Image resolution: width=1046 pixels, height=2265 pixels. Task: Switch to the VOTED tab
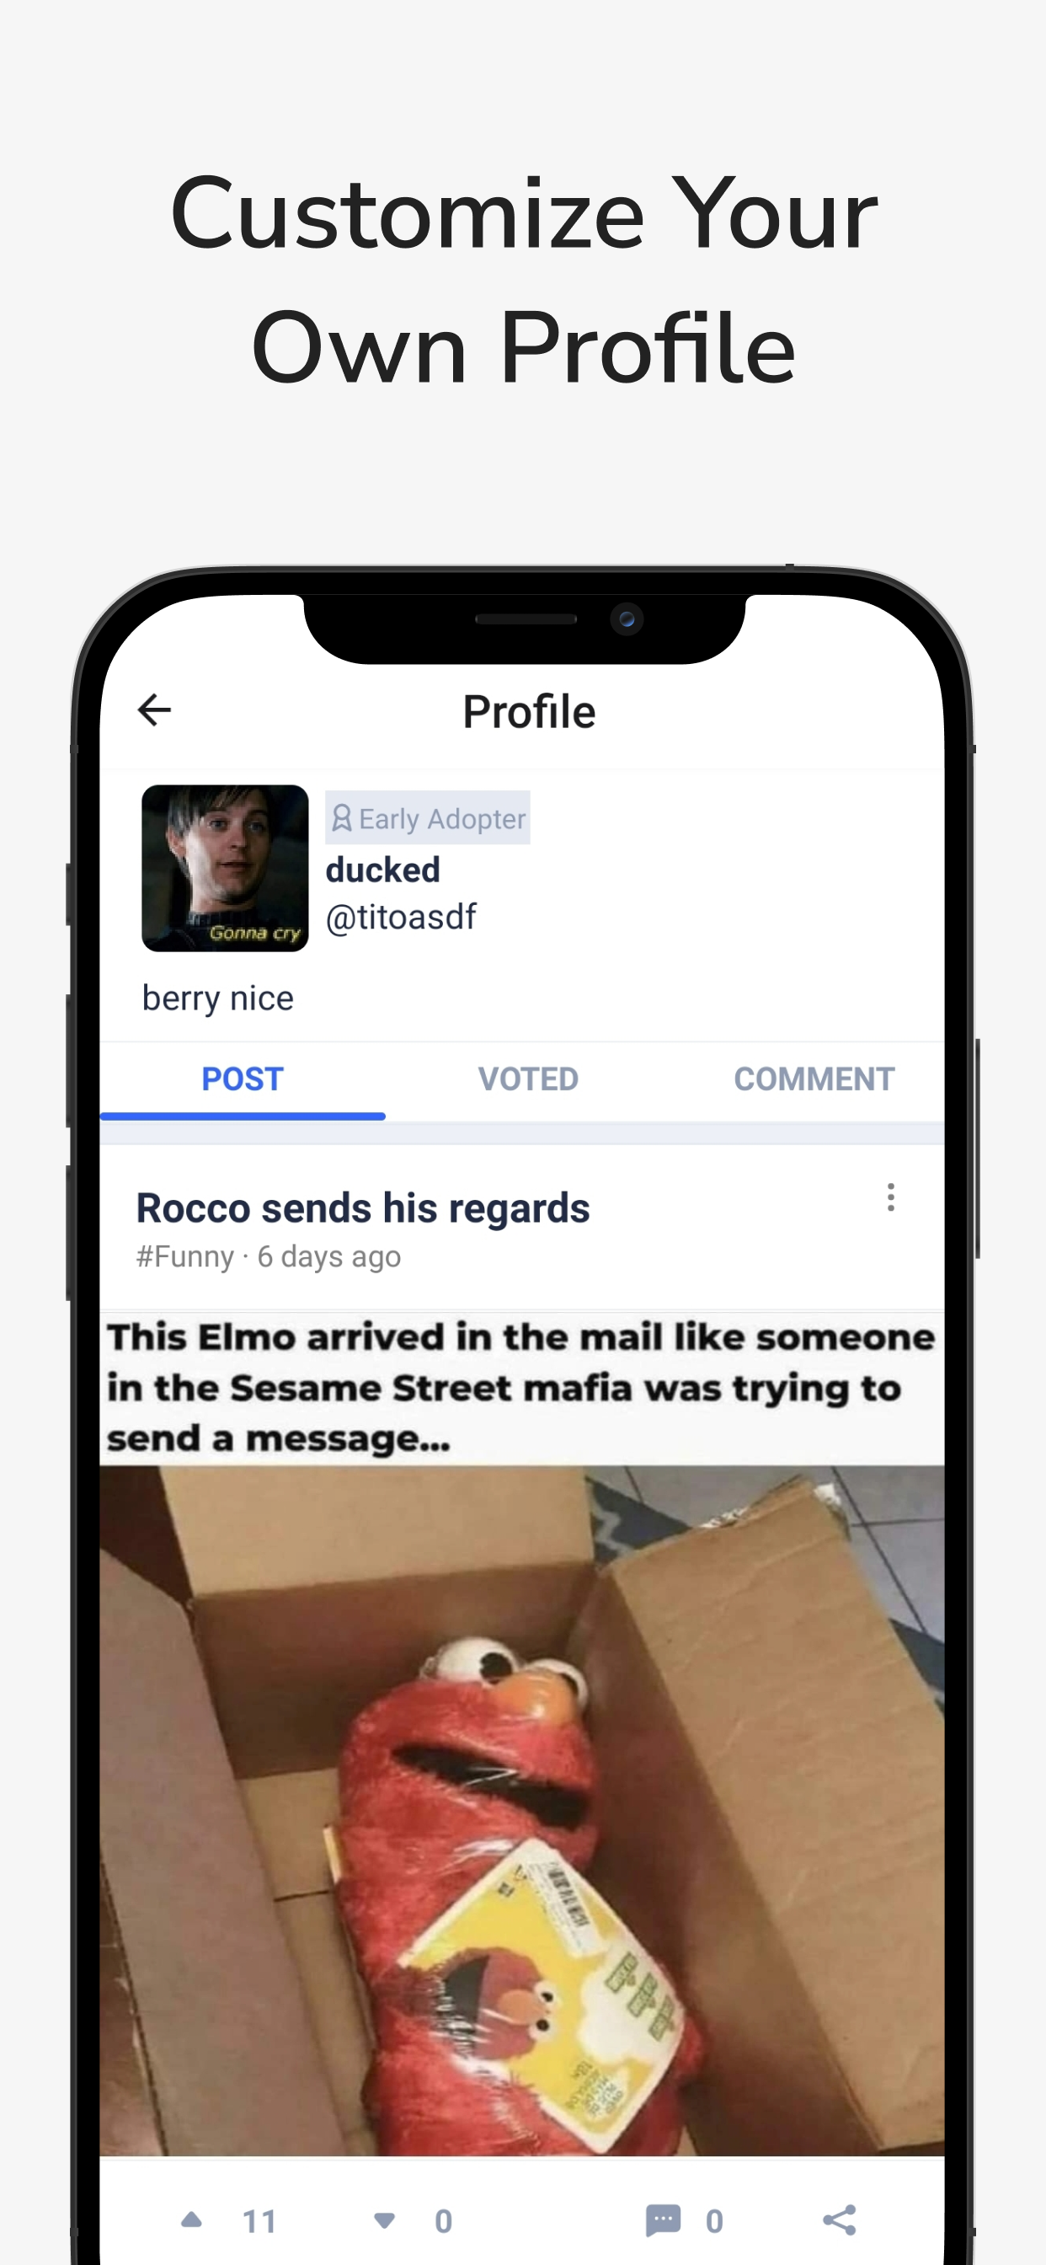528,1079
